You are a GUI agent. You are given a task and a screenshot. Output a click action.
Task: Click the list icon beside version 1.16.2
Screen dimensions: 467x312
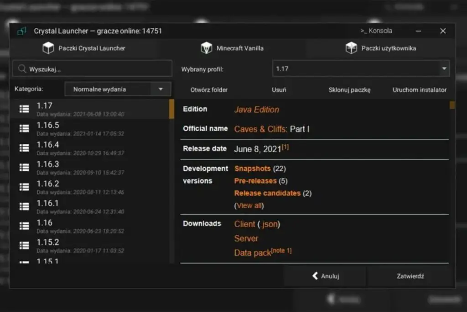point(24,187)
